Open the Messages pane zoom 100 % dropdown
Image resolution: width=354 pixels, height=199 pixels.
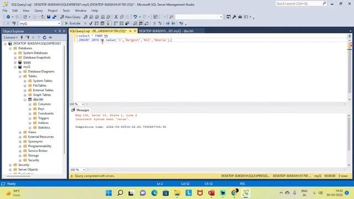84,170
